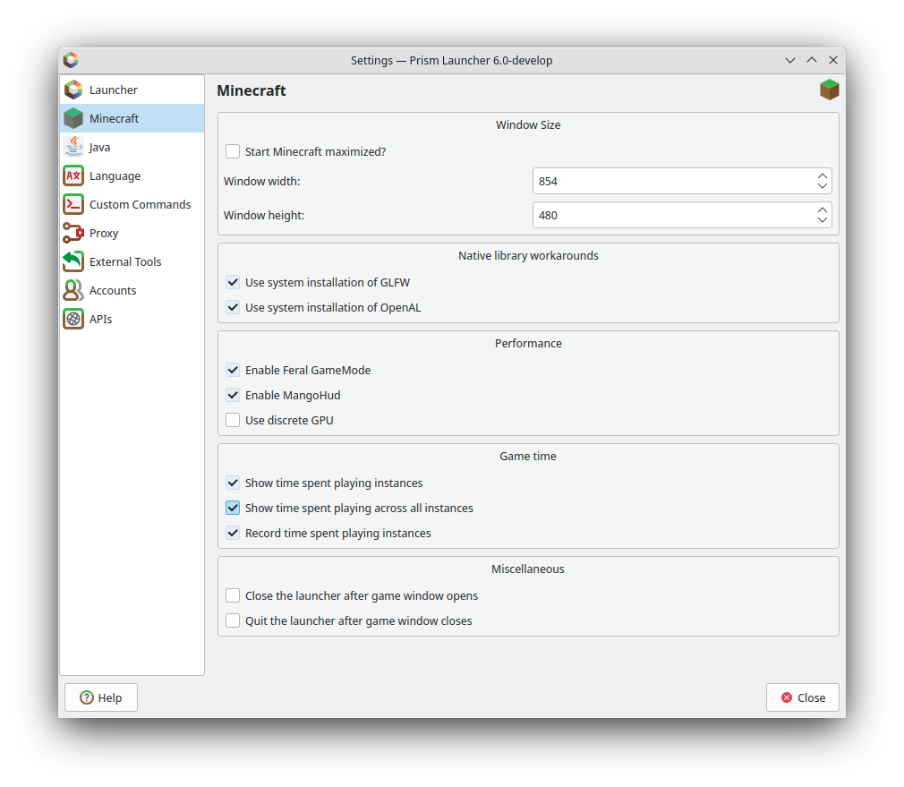Viewport: 904px width, 787px height.
Task: Enable Start Minecraft maximized option
Action: tap(233, 151)
